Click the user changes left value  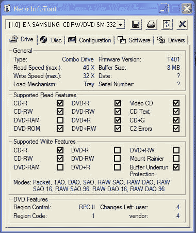(178, 207)
